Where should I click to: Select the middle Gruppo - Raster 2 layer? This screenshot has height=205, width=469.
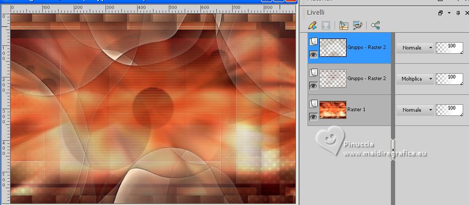click(349, 79)
